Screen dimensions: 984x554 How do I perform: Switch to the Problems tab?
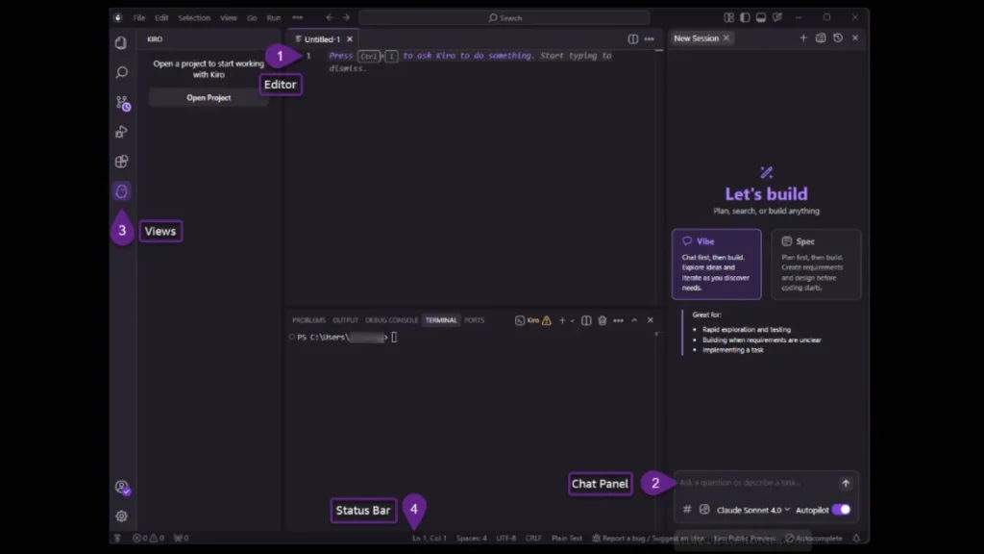coord(308,320)
